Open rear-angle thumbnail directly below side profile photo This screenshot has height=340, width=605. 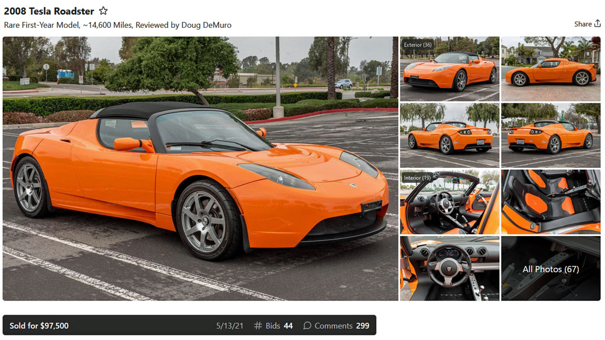(551, 135)
